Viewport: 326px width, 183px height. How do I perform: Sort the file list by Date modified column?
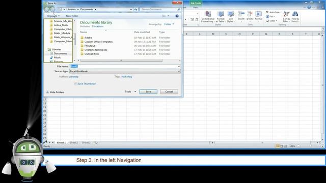pyautogui.click(x=142, y=32)
